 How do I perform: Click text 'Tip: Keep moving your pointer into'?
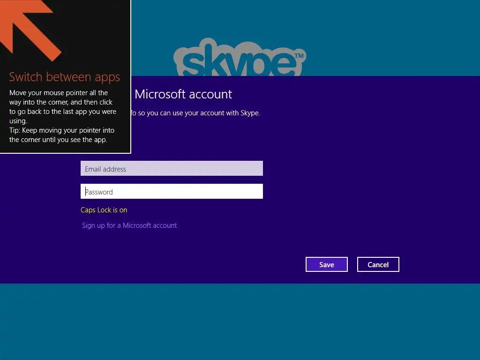coord(62,130)
